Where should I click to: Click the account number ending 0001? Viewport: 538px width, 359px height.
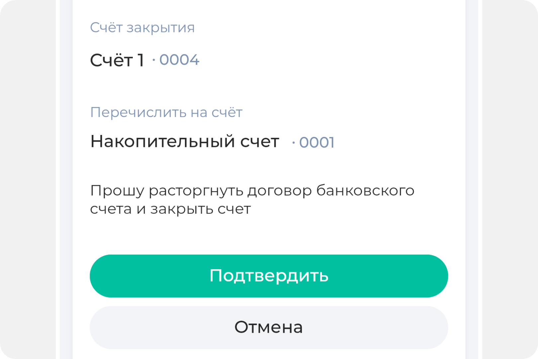317,143
